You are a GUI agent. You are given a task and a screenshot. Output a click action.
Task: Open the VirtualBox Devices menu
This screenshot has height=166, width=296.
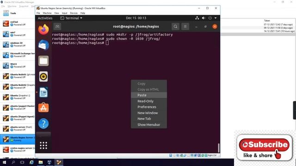click(x=74, y=13)
